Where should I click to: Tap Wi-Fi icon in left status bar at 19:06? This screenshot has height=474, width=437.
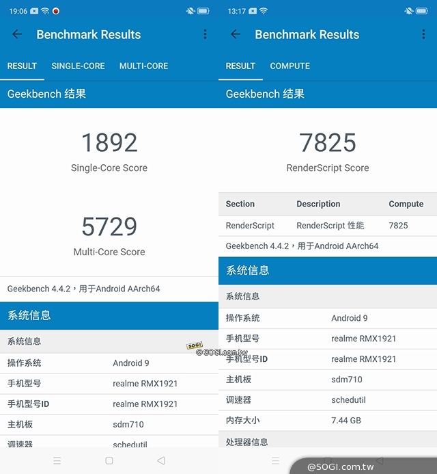(x=45, y=11)
